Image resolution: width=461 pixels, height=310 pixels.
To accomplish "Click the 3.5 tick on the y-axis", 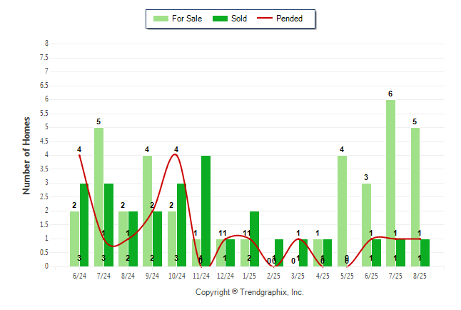I will coord(44,169).
